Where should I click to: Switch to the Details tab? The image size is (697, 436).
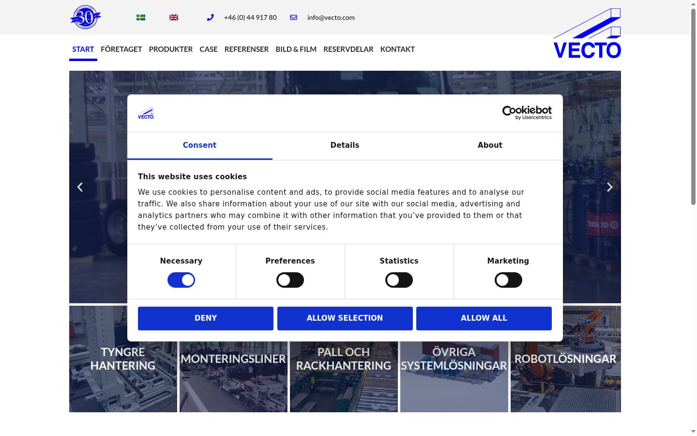345,145
